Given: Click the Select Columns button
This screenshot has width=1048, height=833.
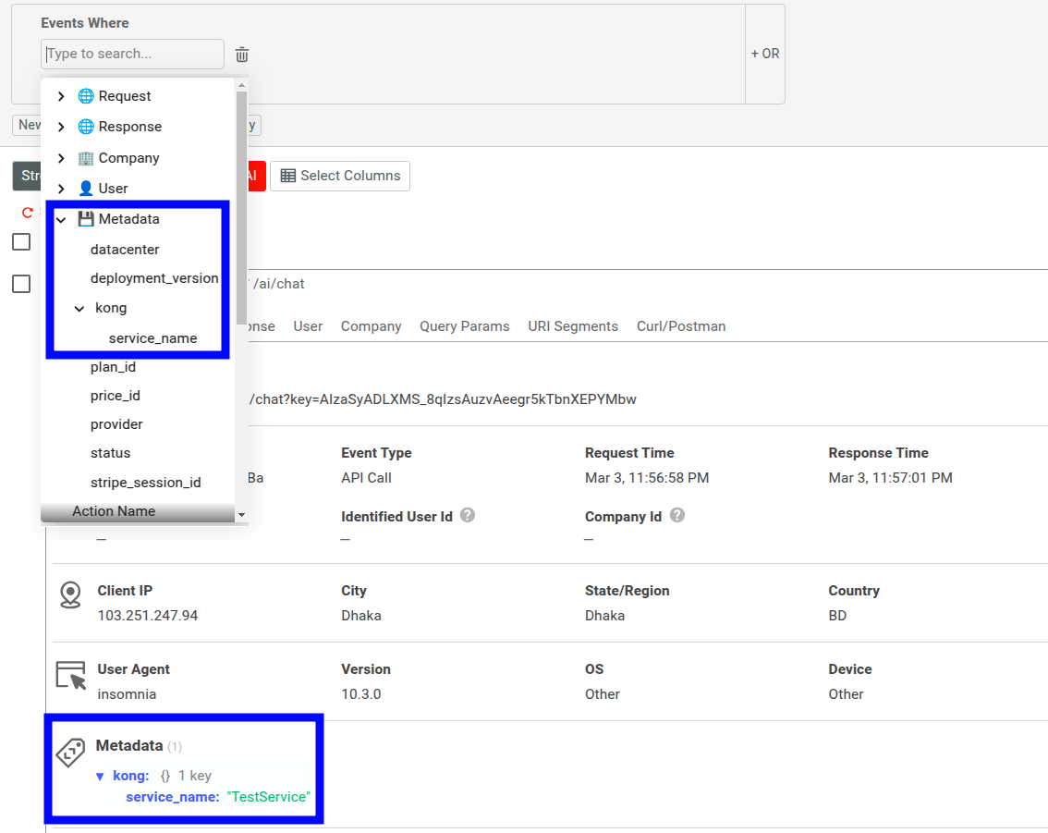Looking at the screenshot, I should pos(340,176).
